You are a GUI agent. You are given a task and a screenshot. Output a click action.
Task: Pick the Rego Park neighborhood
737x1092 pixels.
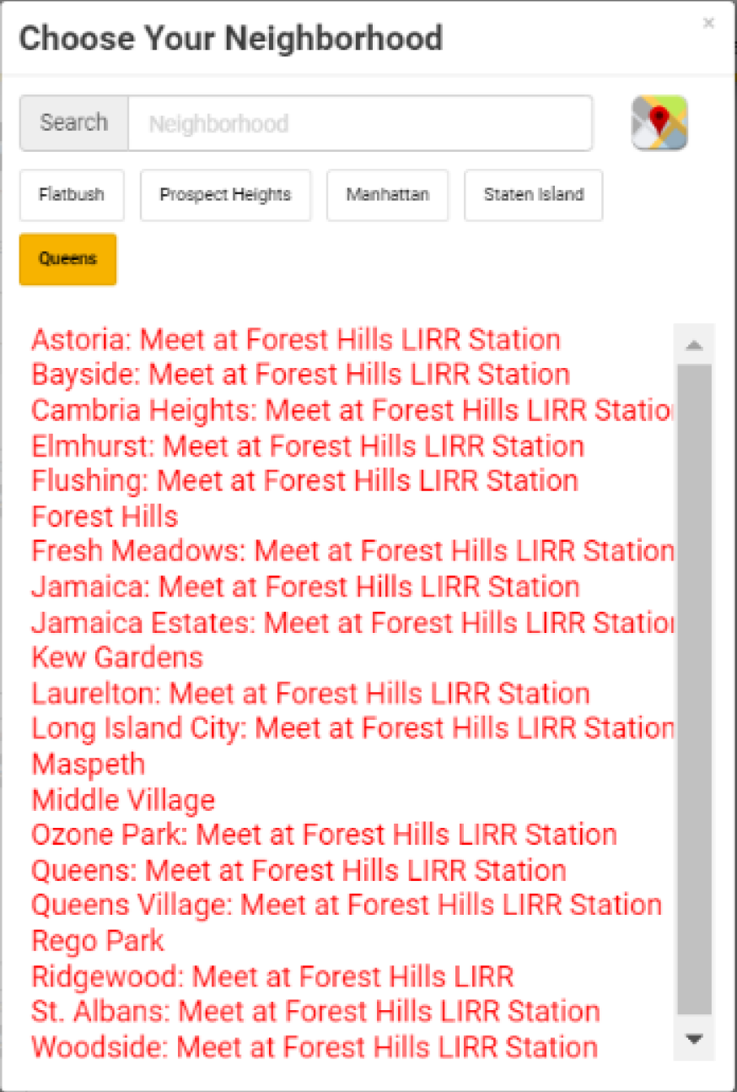pos(98,940)
